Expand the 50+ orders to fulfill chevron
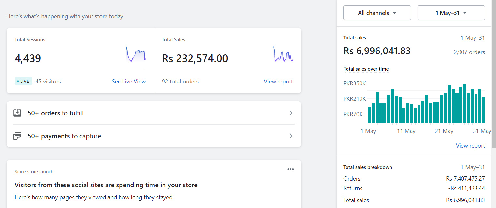Image resolution: width=496 pixels, height=208 pixels. click(291, 113)
